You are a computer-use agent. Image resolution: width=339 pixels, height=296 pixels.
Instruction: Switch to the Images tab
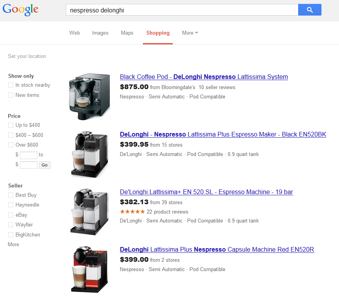100,33
